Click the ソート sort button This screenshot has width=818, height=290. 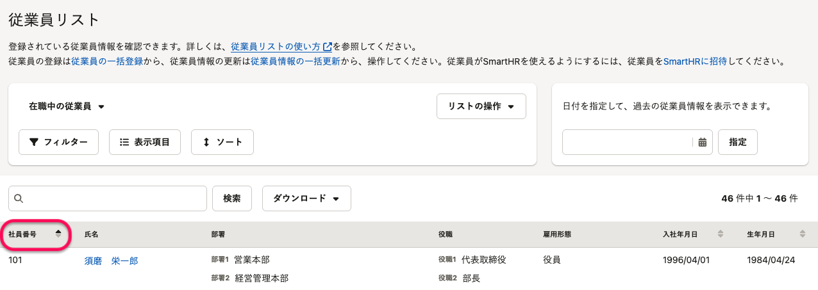222,142
